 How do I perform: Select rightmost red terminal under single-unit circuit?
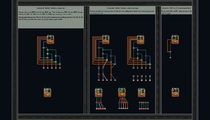click(x=60, y=68)
